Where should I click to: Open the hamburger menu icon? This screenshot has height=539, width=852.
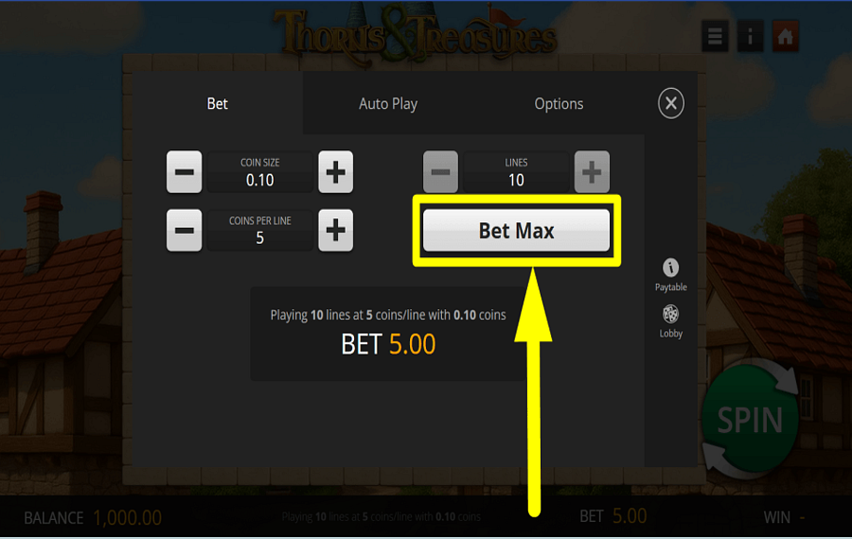pyautogui.click(x=715, y=36)
